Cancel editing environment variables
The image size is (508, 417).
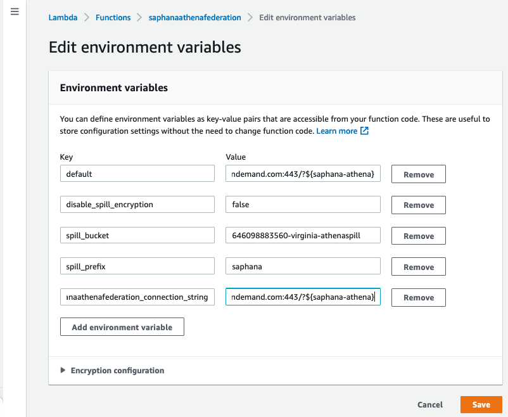[x=430, y=404]
